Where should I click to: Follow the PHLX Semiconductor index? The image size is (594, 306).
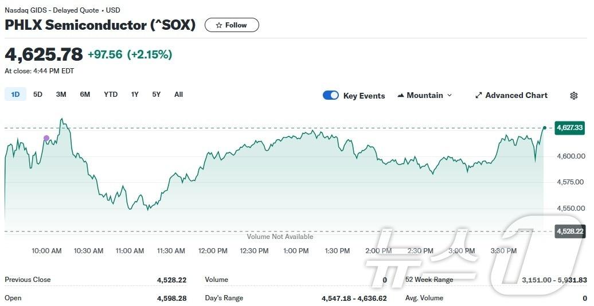pos(232,25)
